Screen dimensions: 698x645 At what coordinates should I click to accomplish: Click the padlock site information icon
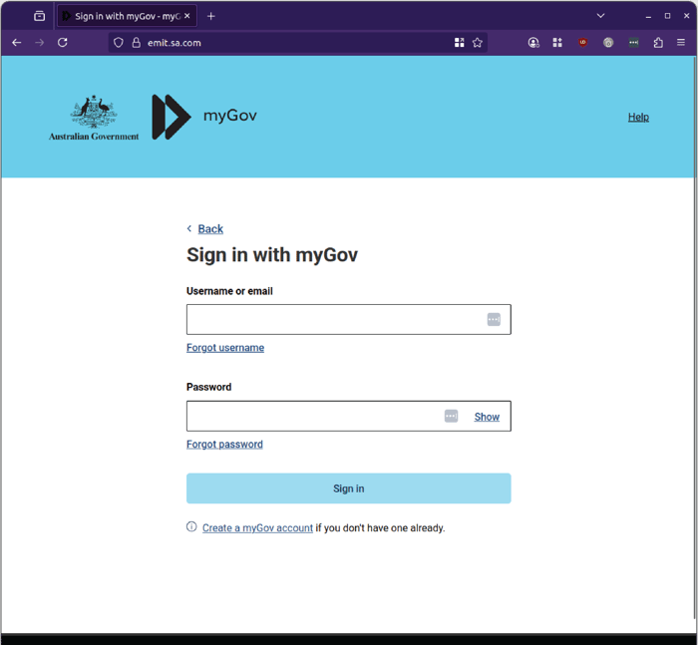(x=137, y=43)
